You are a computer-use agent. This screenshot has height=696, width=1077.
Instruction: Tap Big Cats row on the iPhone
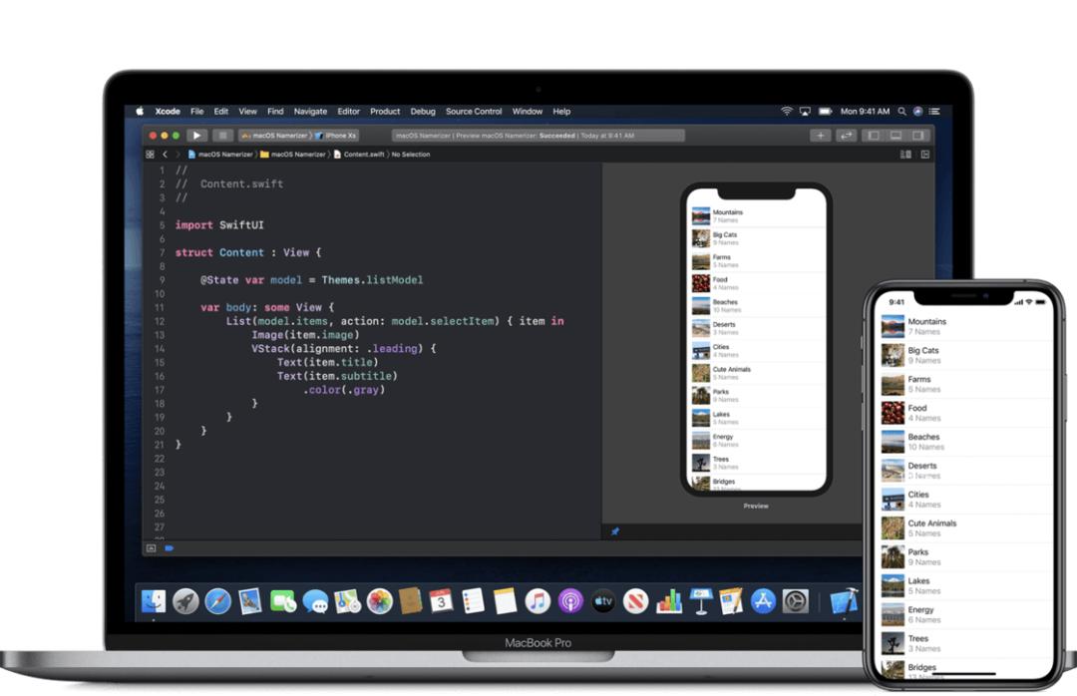[x=965, y=355]
